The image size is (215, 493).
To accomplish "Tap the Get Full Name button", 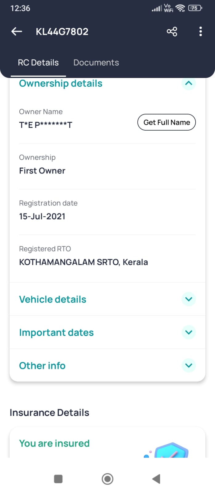I will [166, 122].
